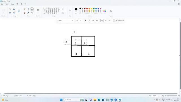The height and width of the screenshot is (102, 181).
Task: Select Colour 2 white secondary swatch
Action: pyautogui.click(x=76, y=13)
